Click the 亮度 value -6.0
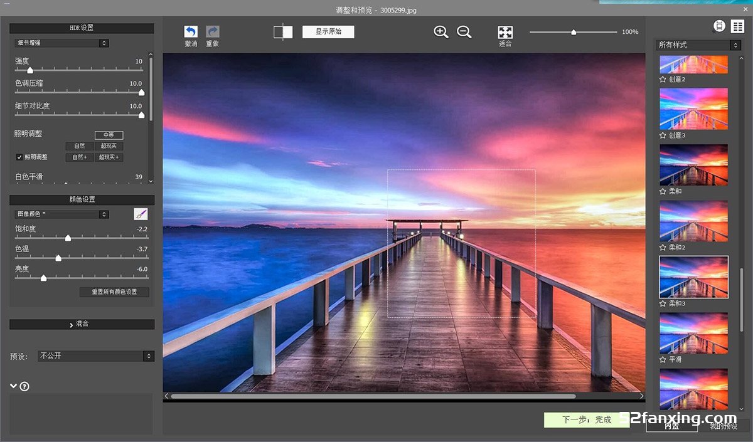 [x=142, y=270]
